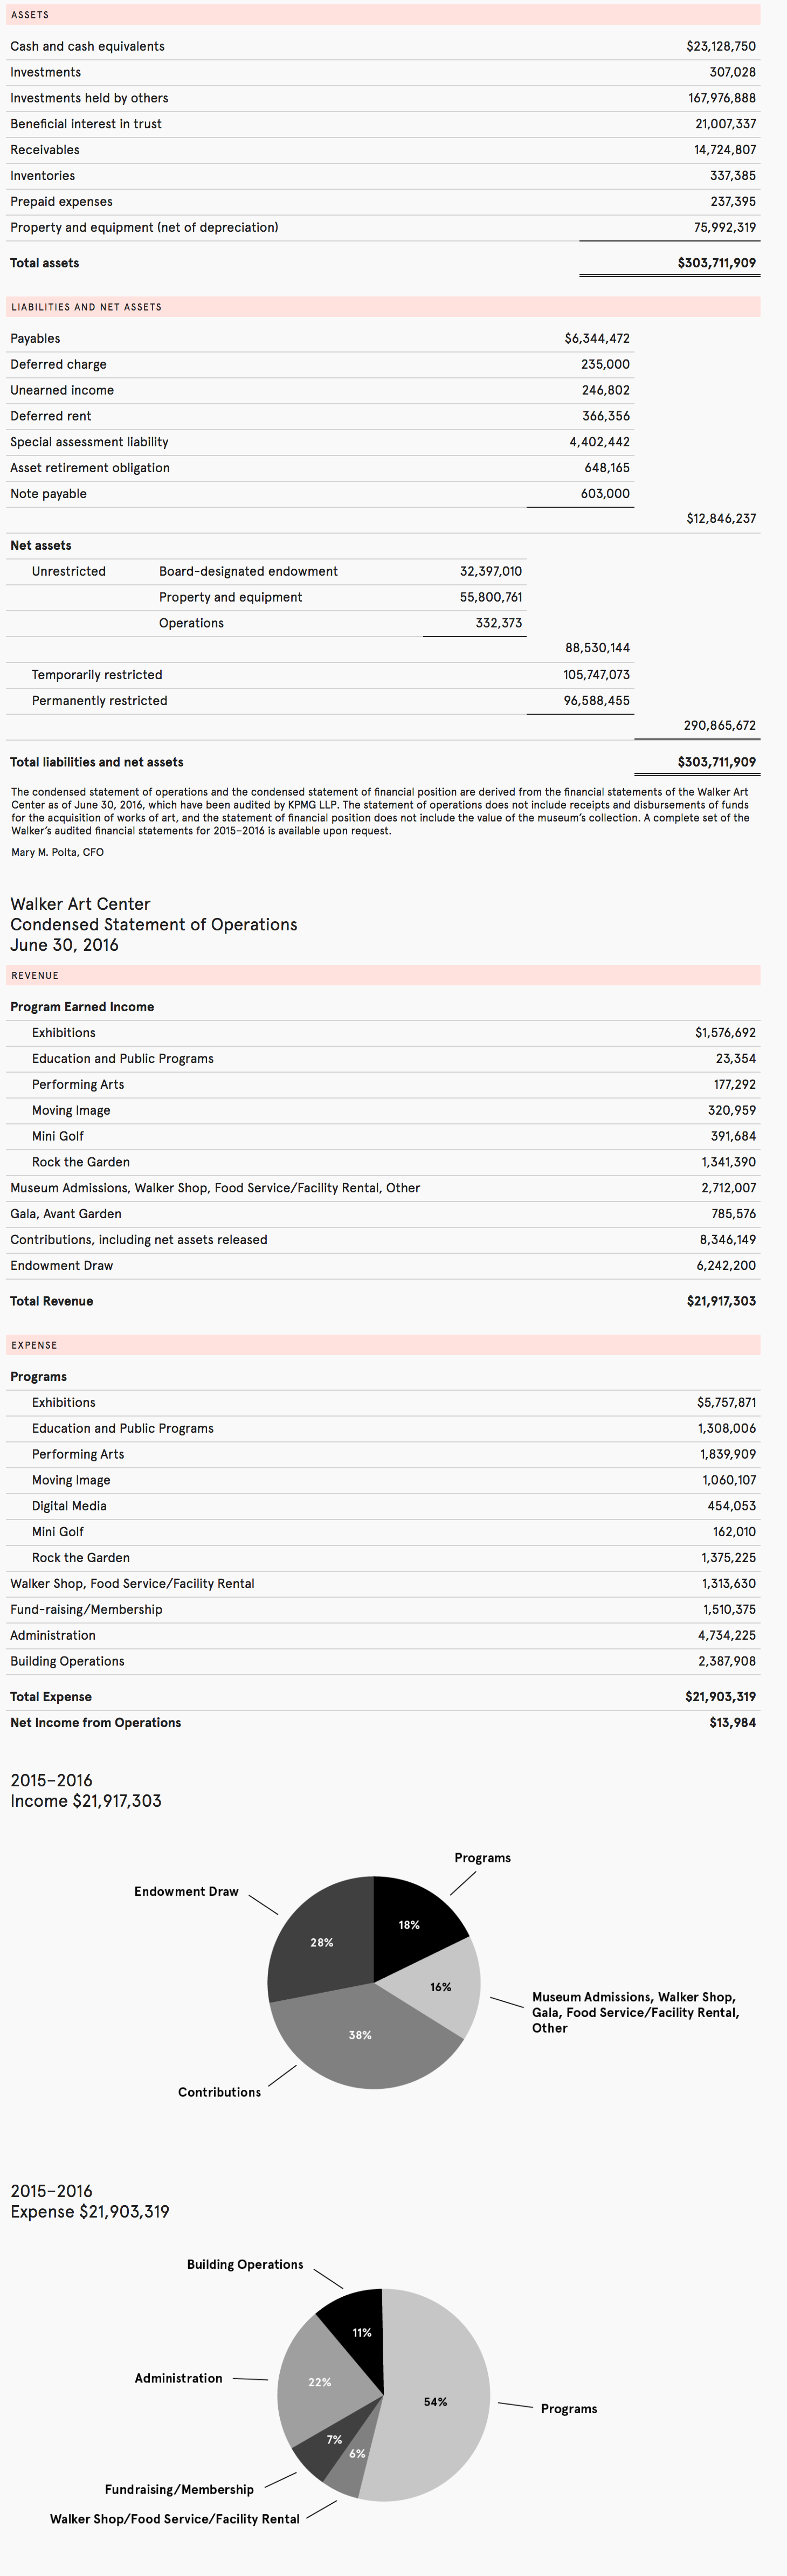Click Mary M. Polta, CFO signature text
This screenshot has width=787, height=2576.
coord(57,852)
